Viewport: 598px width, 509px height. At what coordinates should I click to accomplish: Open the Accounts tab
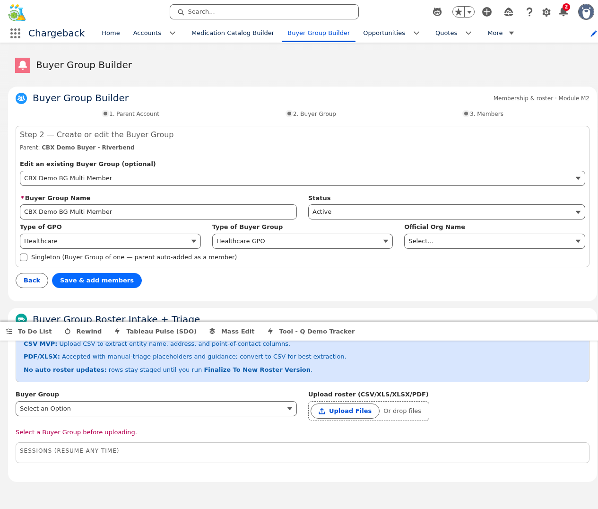click(147, 33)
